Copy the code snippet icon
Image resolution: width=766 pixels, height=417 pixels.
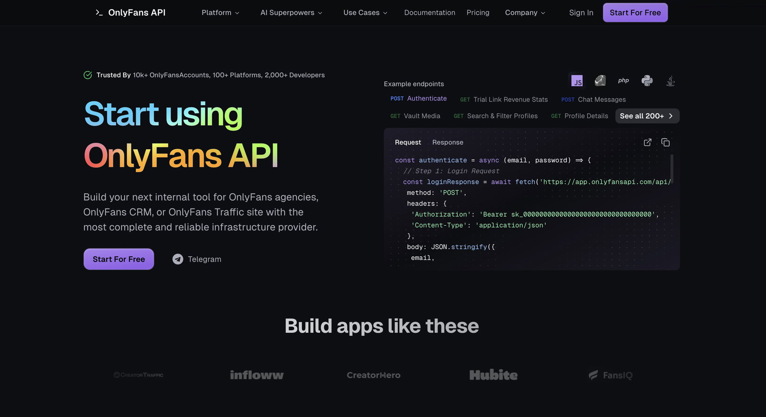pos(665,143)
